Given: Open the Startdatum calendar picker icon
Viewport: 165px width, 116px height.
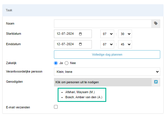Looking at the screenshot, I should click(x=80, y=34).
